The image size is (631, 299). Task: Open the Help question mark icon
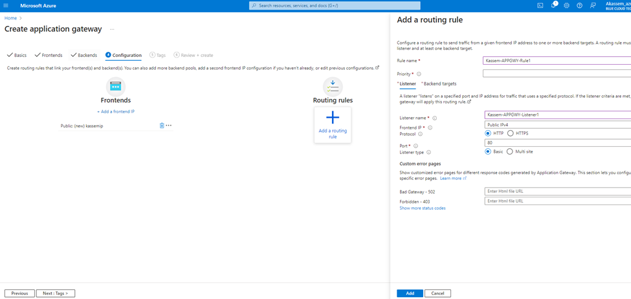[x=579, y=6]
